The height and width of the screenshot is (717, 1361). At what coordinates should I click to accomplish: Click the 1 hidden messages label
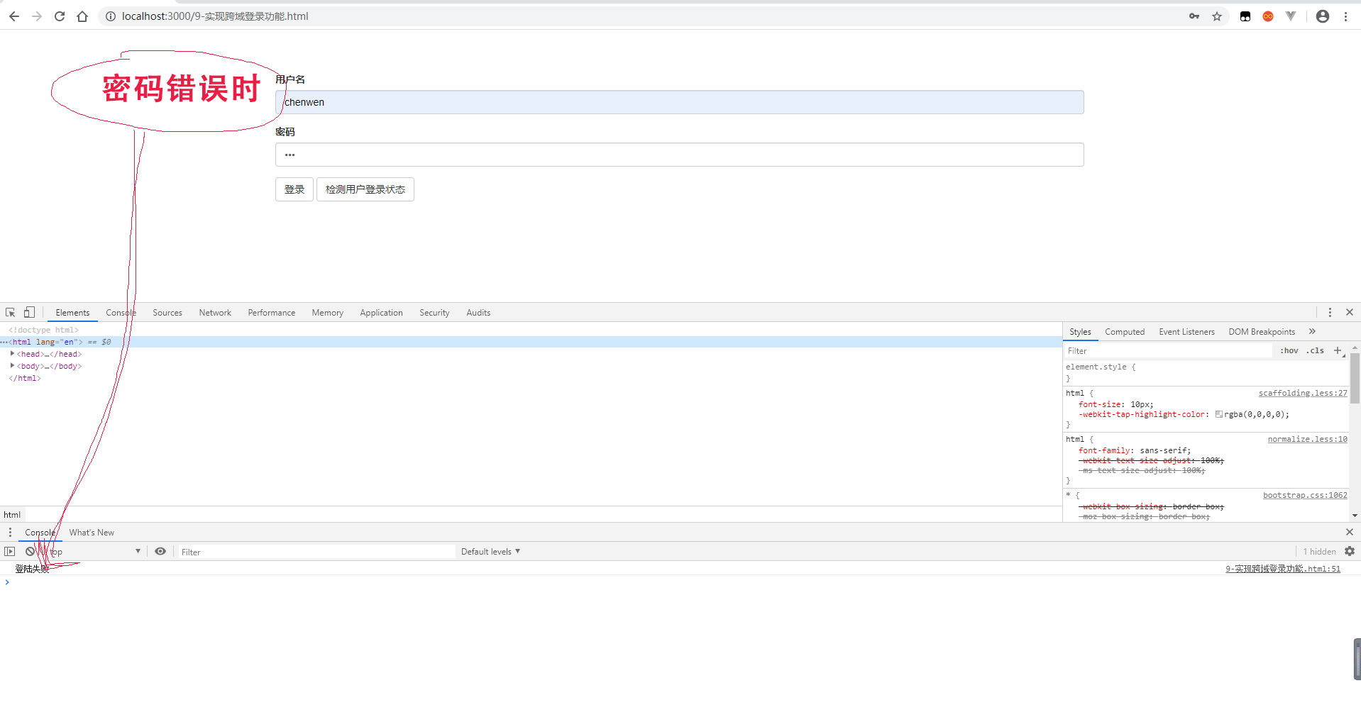[x=1319, y=551]
